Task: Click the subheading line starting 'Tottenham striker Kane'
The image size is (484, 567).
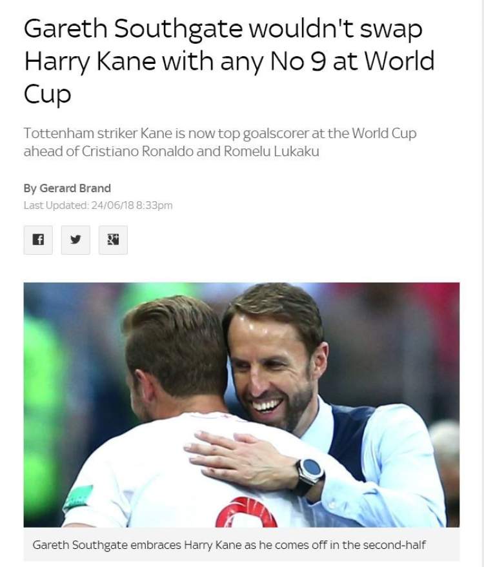Action: click(x=220, y=133)
